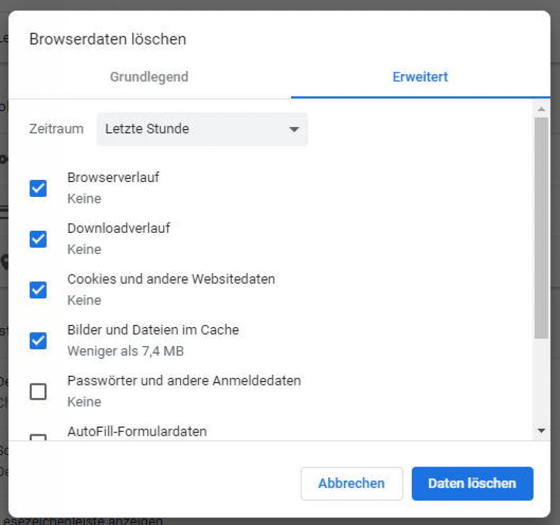The width and height of the screenshot is (560, 525).
Task: Uncheck the Browserverlauf checkbox
Action: [38, 188]
